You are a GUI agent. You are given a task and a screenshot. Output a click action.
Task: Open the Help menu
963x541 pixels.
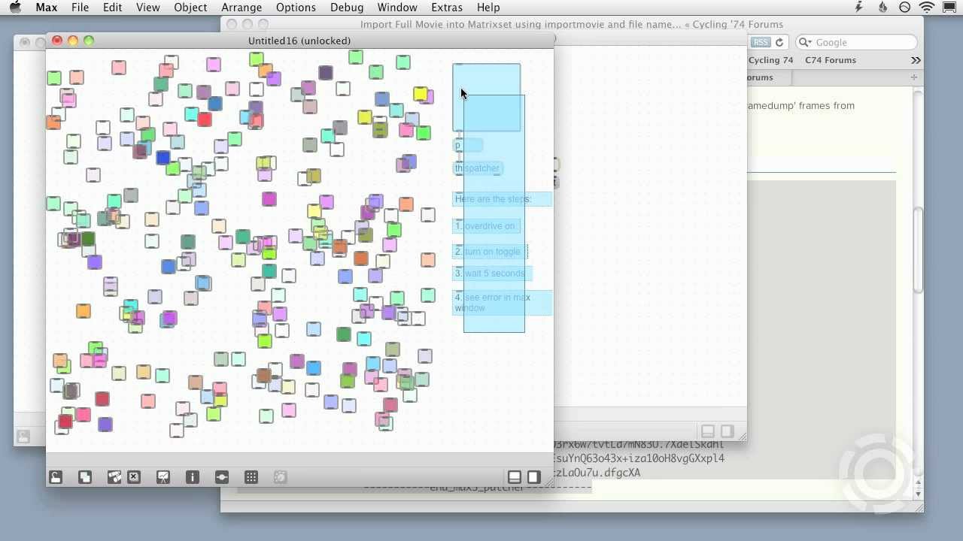click(488, 8)
